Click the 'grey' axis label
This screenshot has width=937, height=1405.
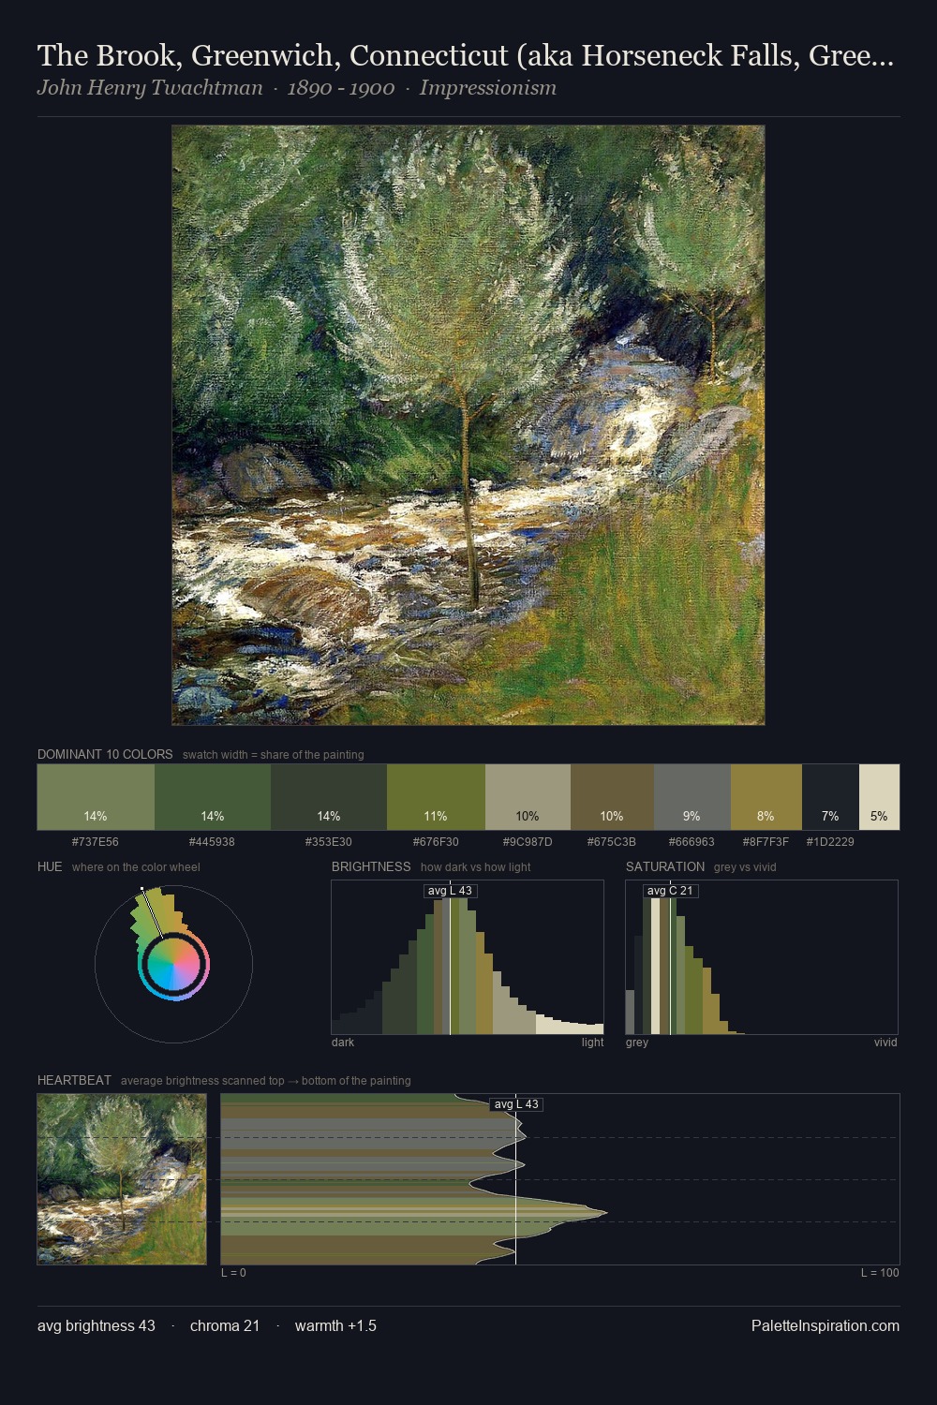tap(637, 1043)
